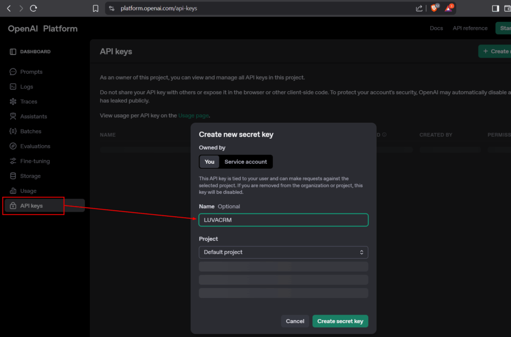Open Traces in the sidebar
Screen dimensions: 511x337
(28, 102)
